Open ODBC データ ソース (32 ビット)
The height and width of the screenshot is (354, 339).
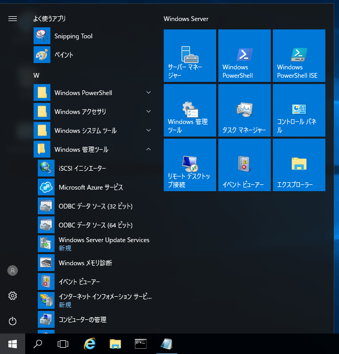[95, 206]
